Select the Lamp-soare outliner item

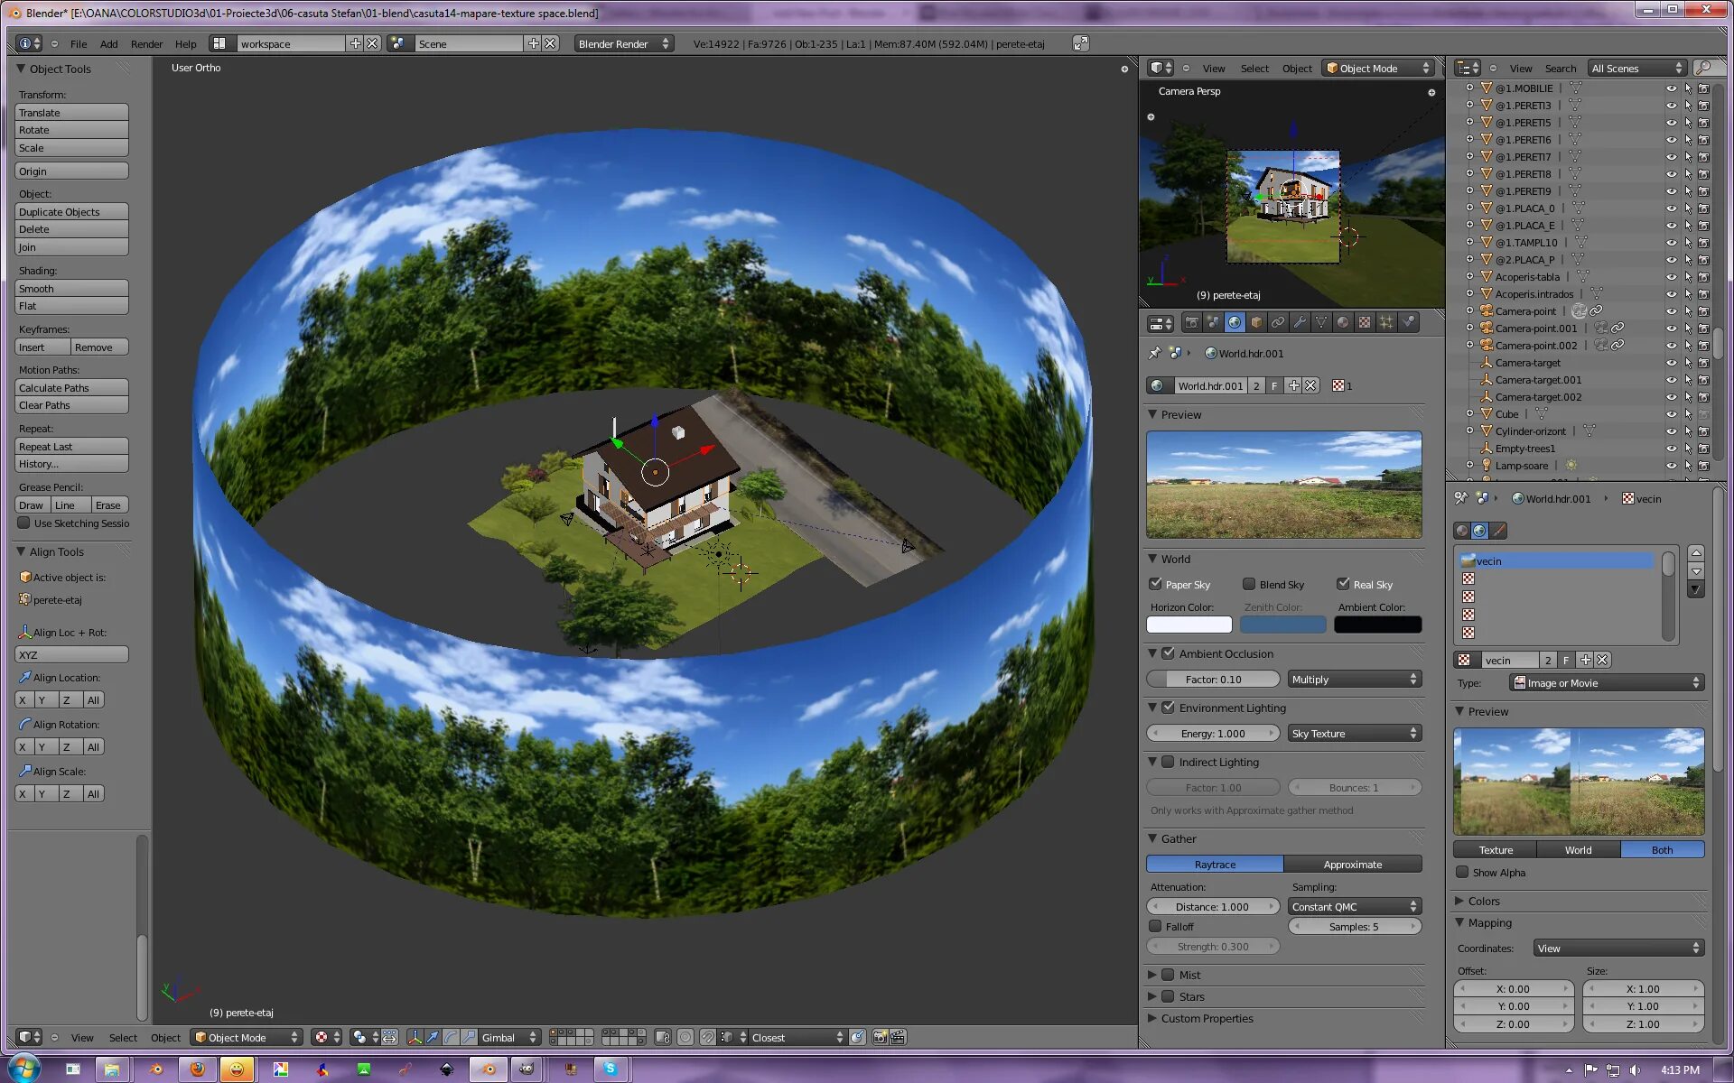coord(1521,466)
